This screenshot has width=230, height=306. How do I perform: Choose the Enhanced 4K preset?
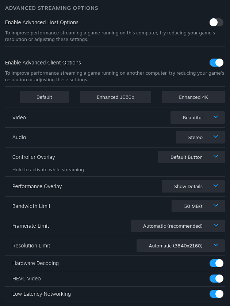tap(193, 97)
